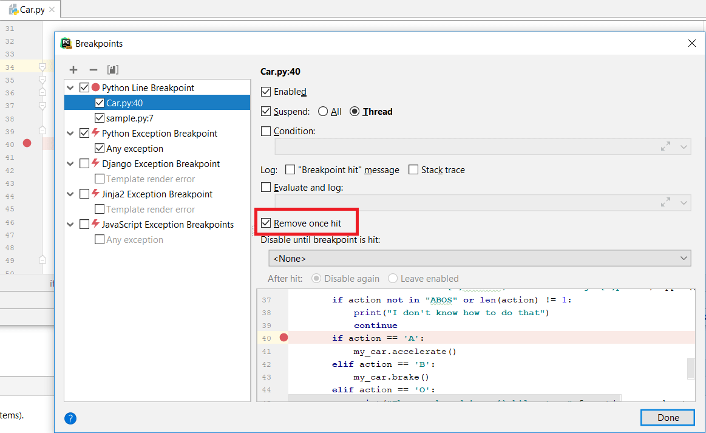Toggle Python Exception Breakpoint group checkbox
The width and height of the screenshot is (706, 433).
pos(84,134)
